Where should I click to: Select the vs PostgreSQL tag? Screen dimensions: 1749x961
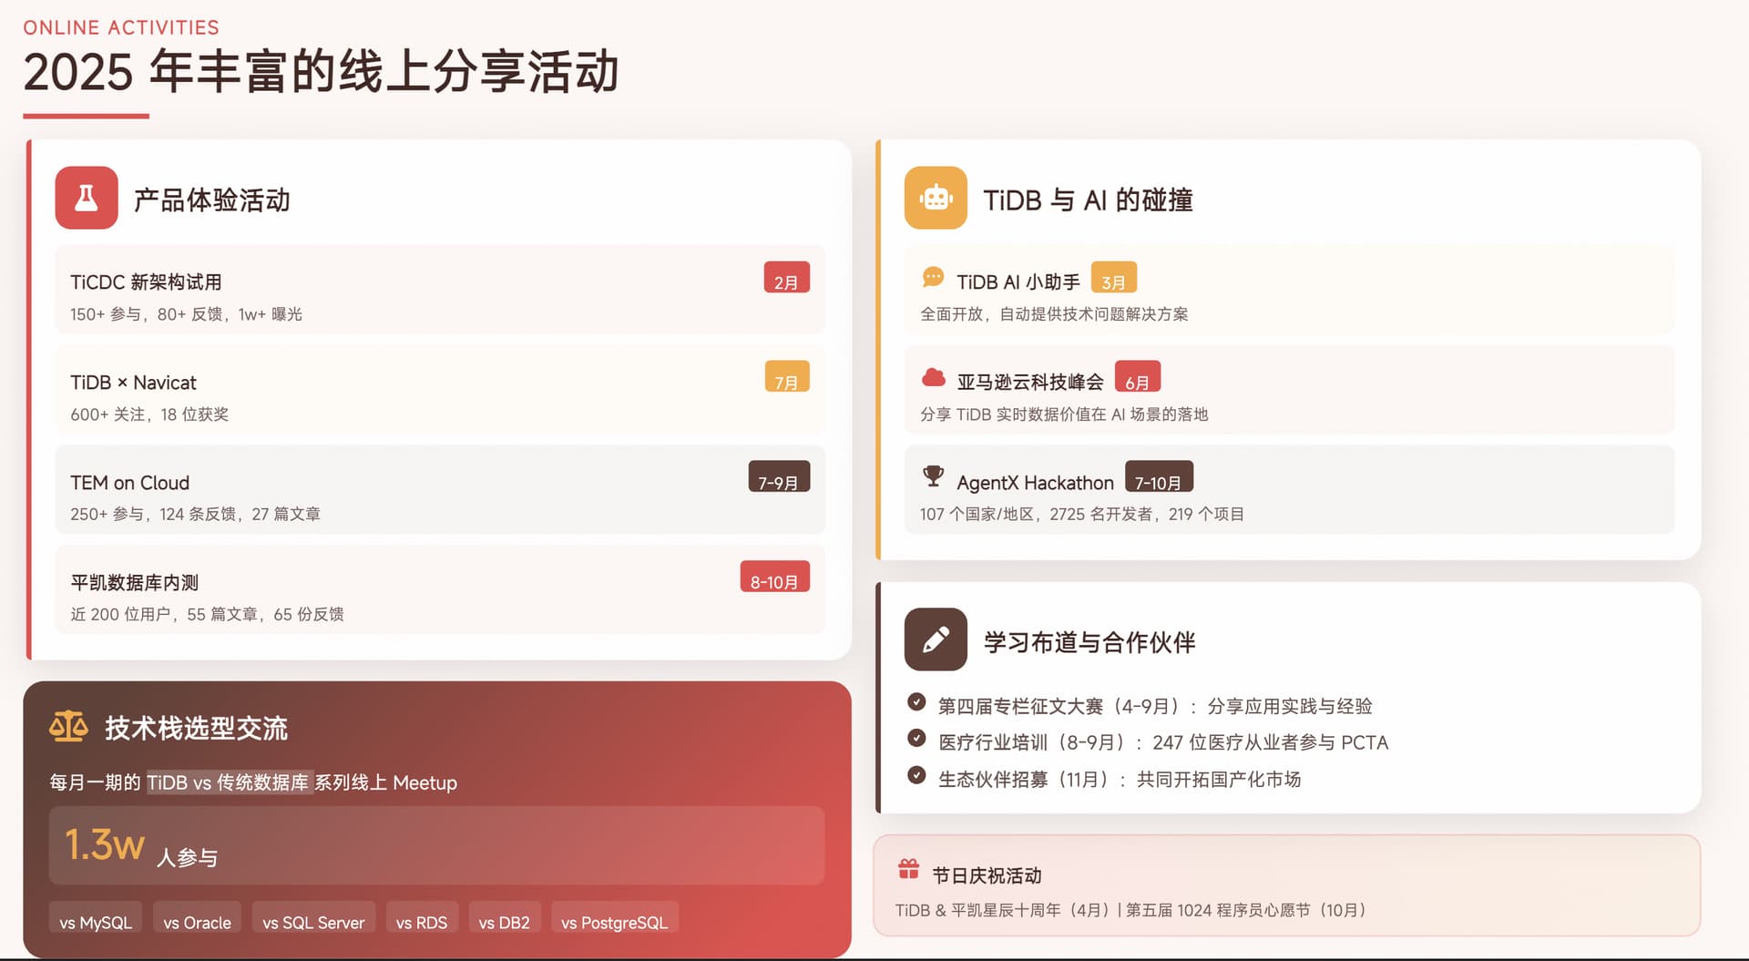tap(614, 918)
